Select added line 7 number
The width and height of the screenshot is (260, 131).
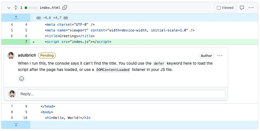[x=26, y=42]
